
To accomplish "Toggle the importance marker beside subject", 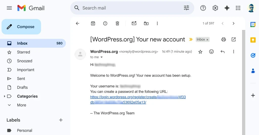I will pyautogui.click(x=191, y=40).
